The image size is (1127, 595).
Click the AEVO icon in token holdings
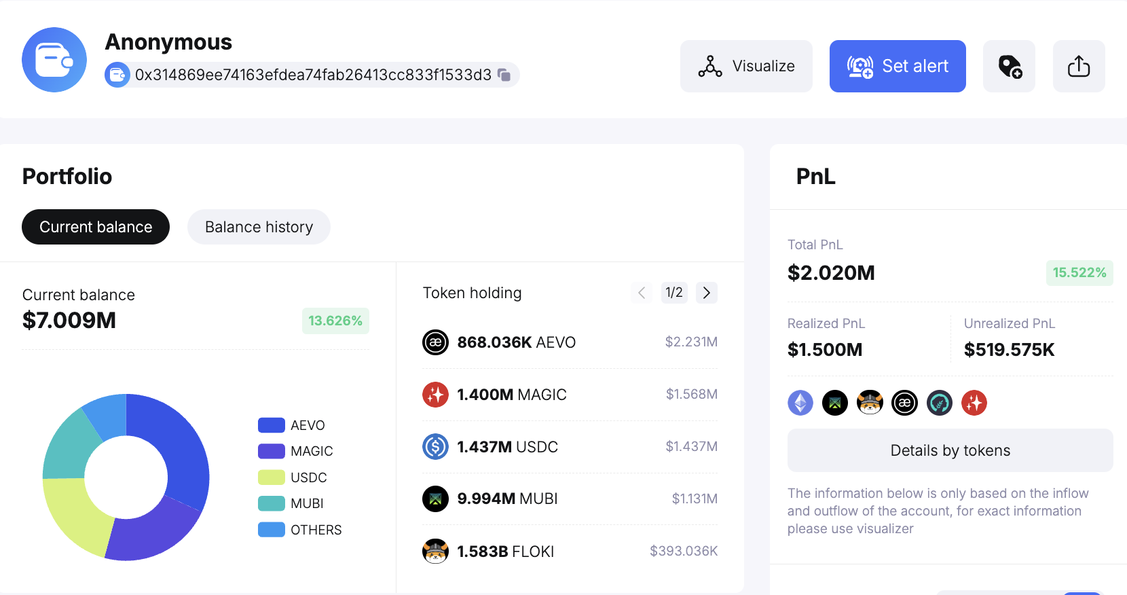coord(435,342)
